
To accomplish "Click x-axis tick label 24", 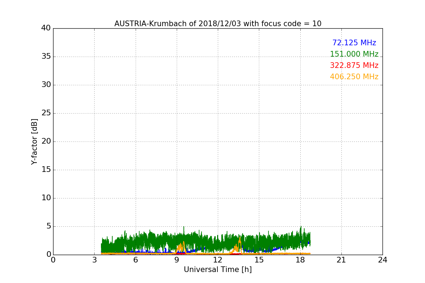I will [x=382, y=260].
